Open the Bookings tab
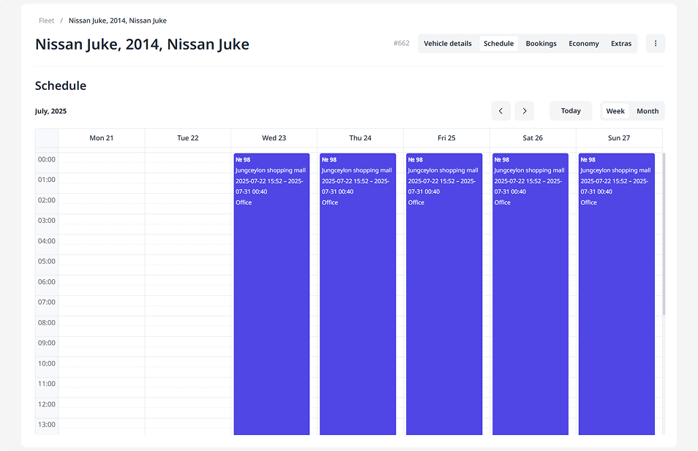This screenshot has height=451, width=698. coord(541,44)
